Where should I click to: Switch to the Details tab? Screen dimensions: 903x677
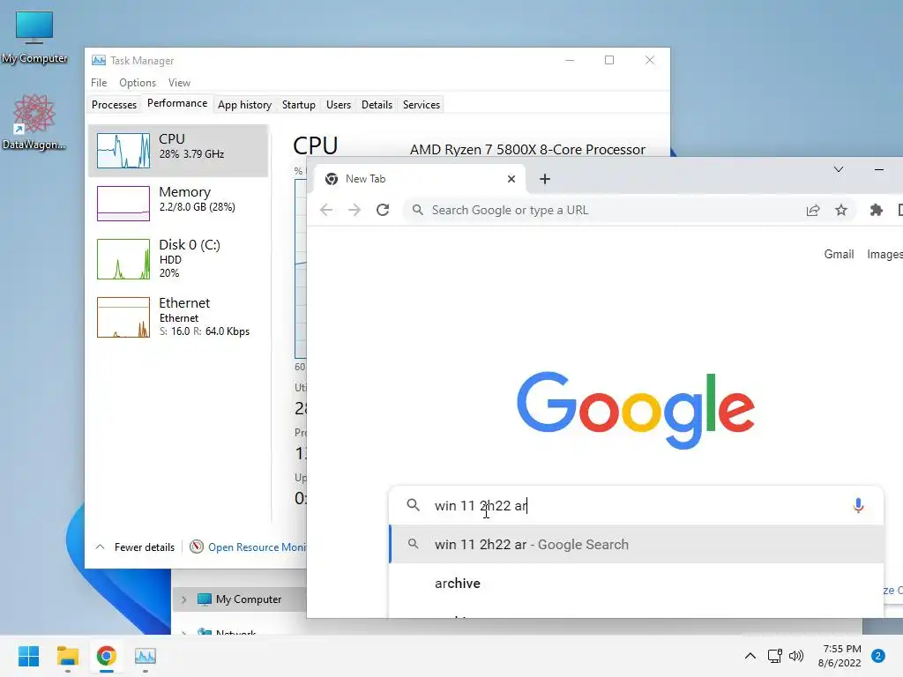click(377, 105)
